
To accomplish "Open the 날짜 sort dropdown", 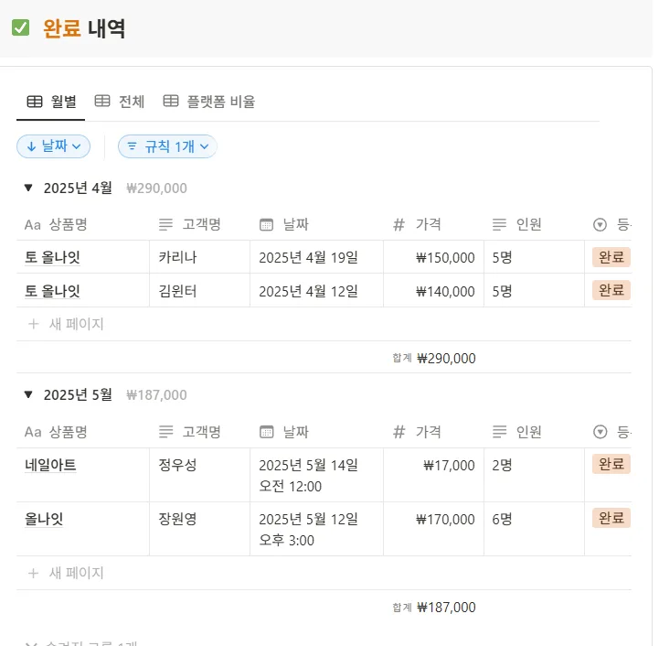I will tap(54, 146).
